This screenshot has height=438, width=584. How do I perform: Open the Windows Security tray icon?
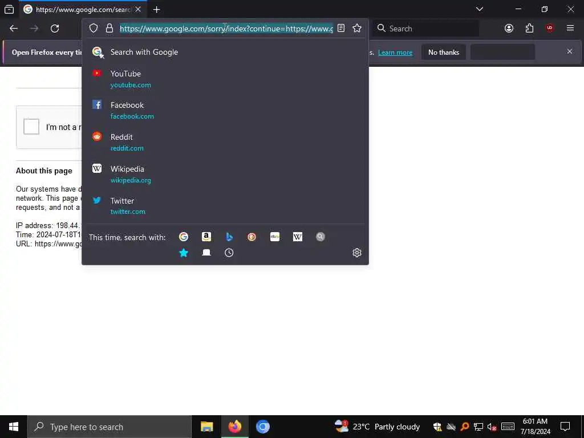coord(437,427)
